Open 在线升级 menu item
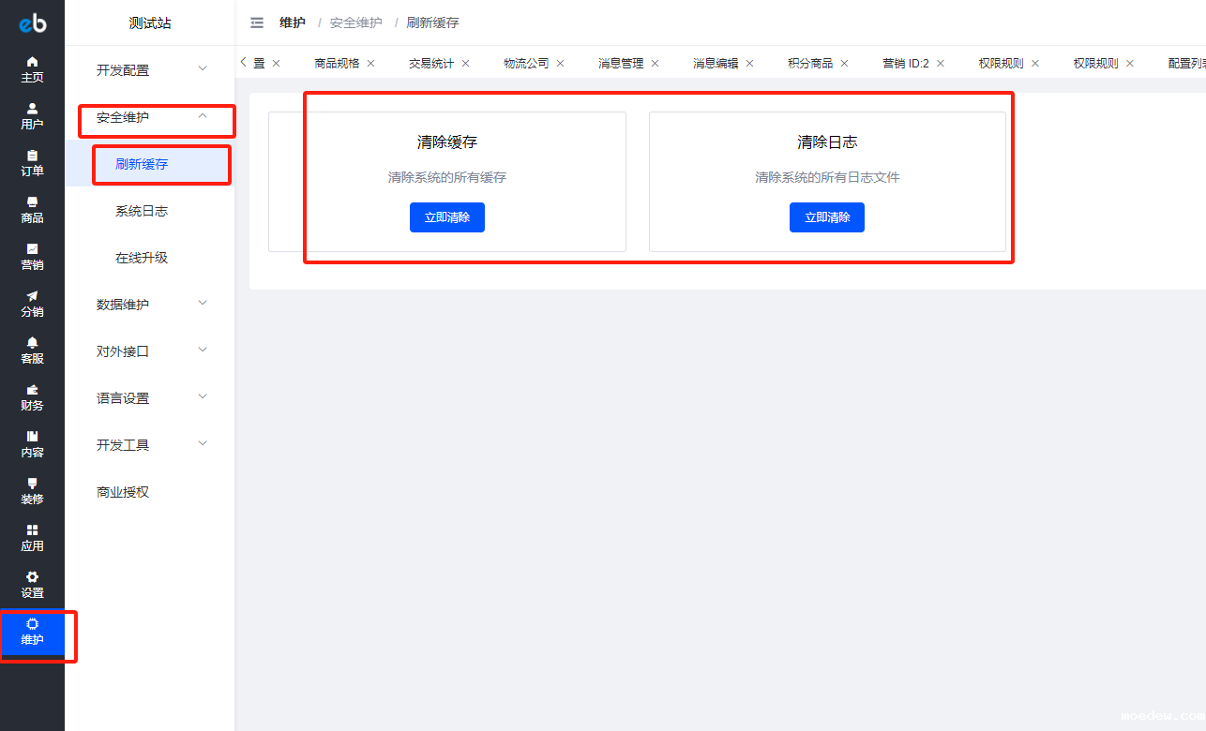 [142, 258]
